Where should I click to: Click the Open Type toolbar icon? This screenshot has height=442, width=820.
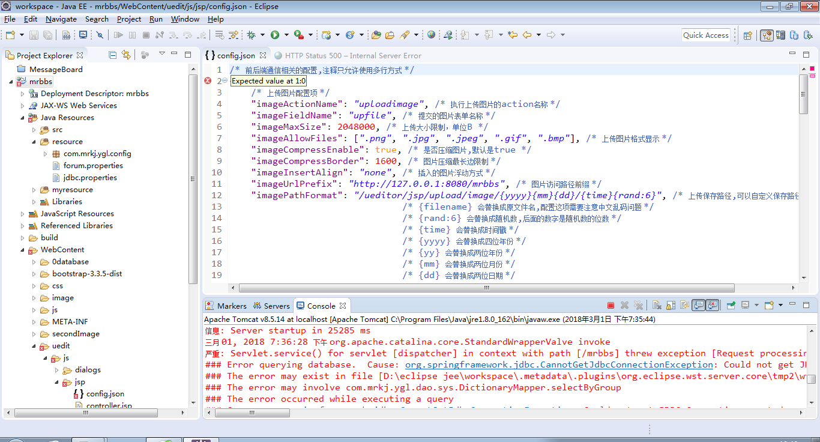(376, 35)
